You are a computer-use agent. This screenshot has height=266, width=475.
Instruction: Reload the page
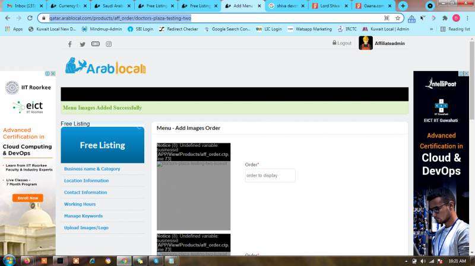(x=30, y=18)
